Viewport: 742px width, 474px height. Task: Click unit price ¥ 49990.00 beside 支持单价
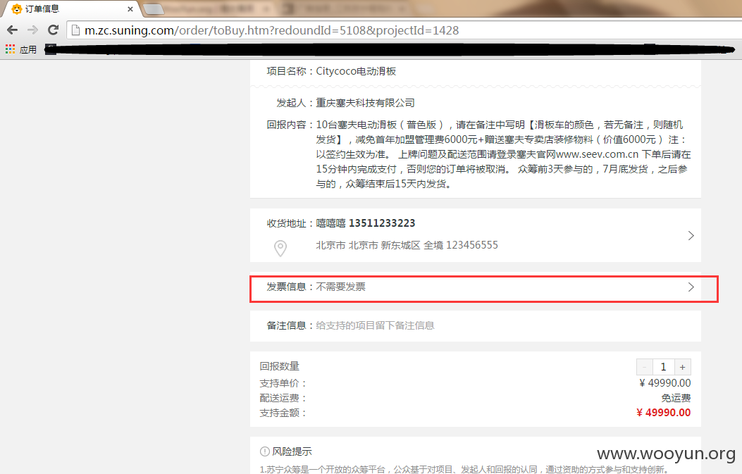point(665,382)
